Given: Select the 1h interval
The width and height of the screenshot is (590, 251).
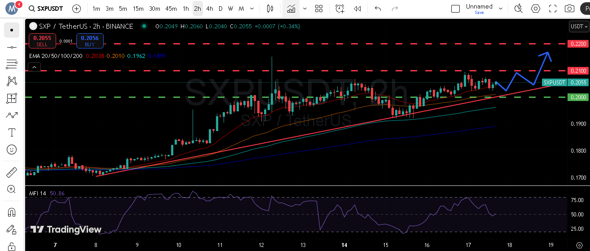Looking at the screenshot, I should coord(186,9).
